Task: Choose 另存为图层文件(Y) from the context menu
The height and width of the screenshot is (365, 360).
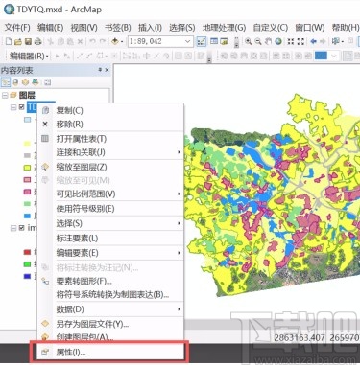Action: [x=110, y=324]
